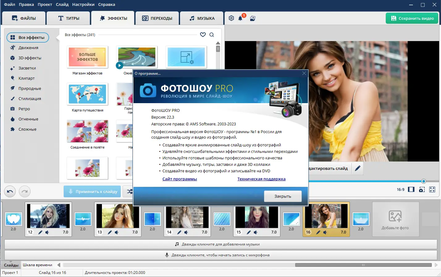Click the undo arrow button

10,191
